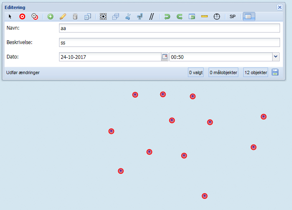Click the blue pipe-shaped split tool
The image size is (292, 210).
(x=140, y=16)
